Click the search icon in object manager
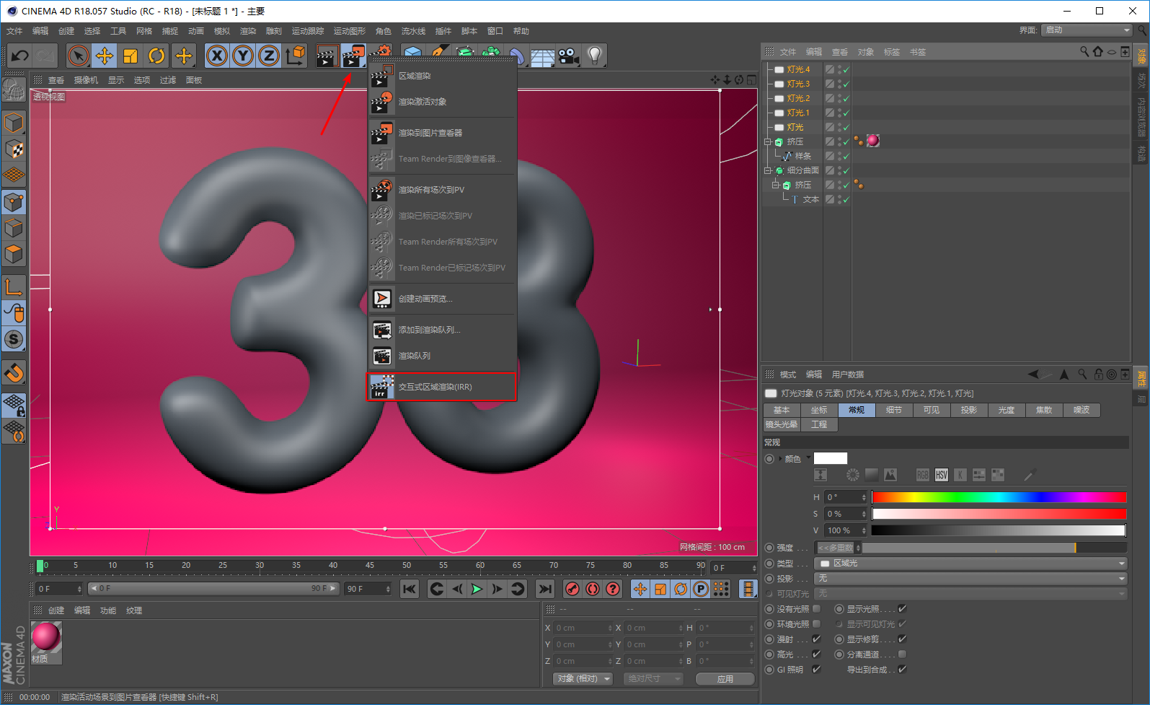 (x=1084, y=51)
